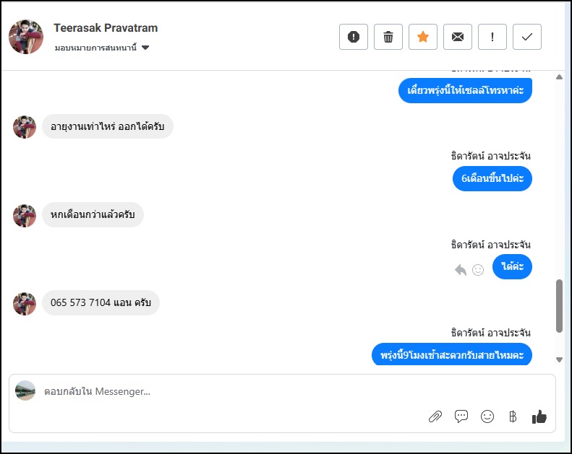The image size is (572, 454).
Task: Move conversation to trash
Action: (x=388, y=37)
